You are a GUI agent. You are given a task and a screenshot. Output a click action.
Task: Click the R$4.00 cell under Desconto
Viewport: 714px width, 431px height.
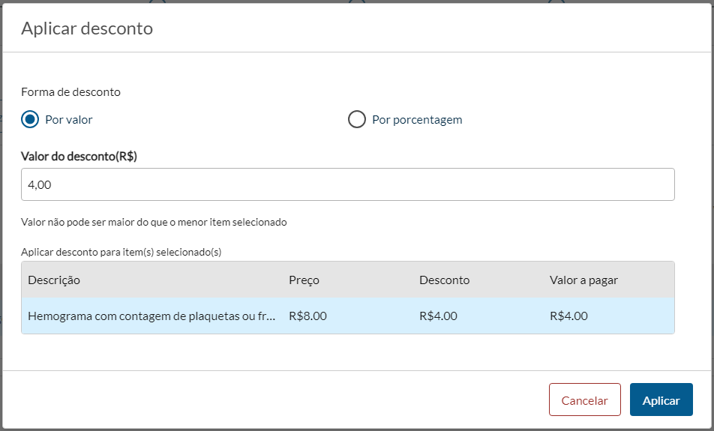pyautogui.click(x=438, y=316)
